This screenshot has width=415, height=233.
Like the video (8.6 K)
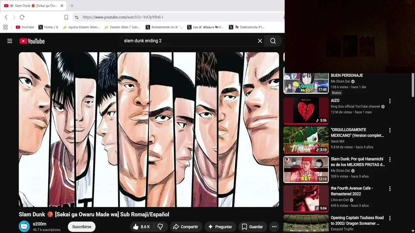(141, 227)
